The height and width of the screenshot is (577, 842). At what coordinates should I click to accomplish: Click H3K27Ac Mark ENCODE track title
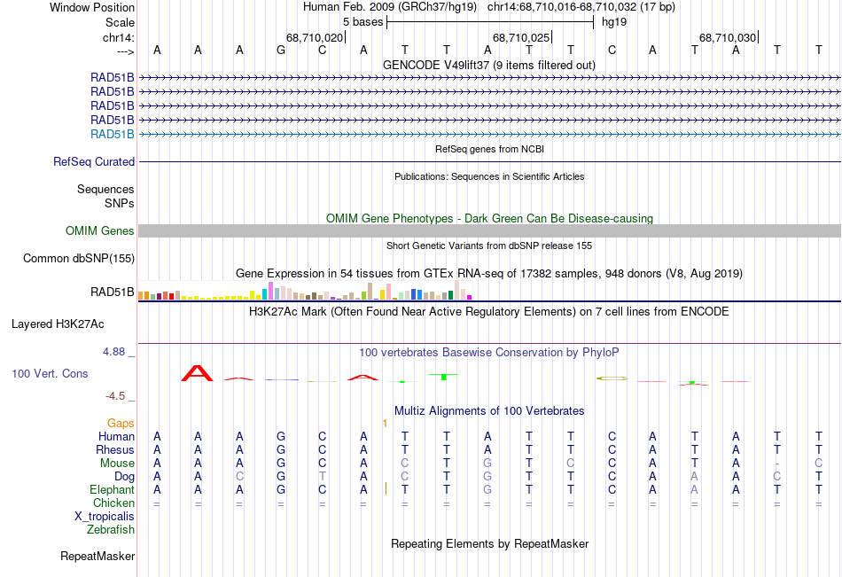click(489, 312)
